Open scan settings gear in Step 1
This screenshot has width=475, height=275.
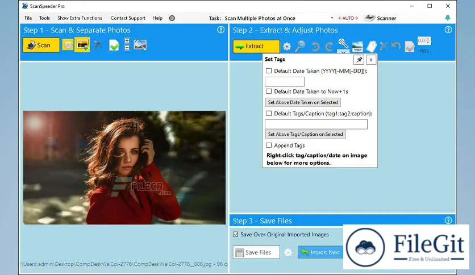68,45
